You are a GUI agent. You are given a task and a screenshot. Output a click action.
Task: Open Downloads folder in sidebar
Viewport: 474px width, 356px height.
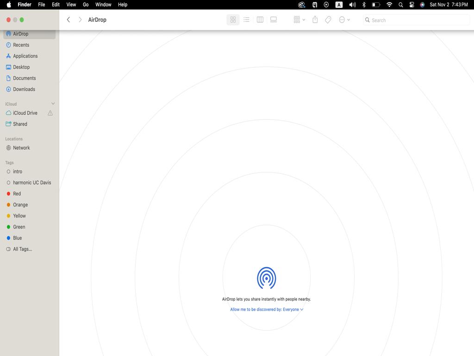point(24,89)
